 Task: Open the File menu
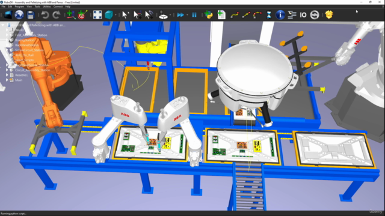[4, 7]
